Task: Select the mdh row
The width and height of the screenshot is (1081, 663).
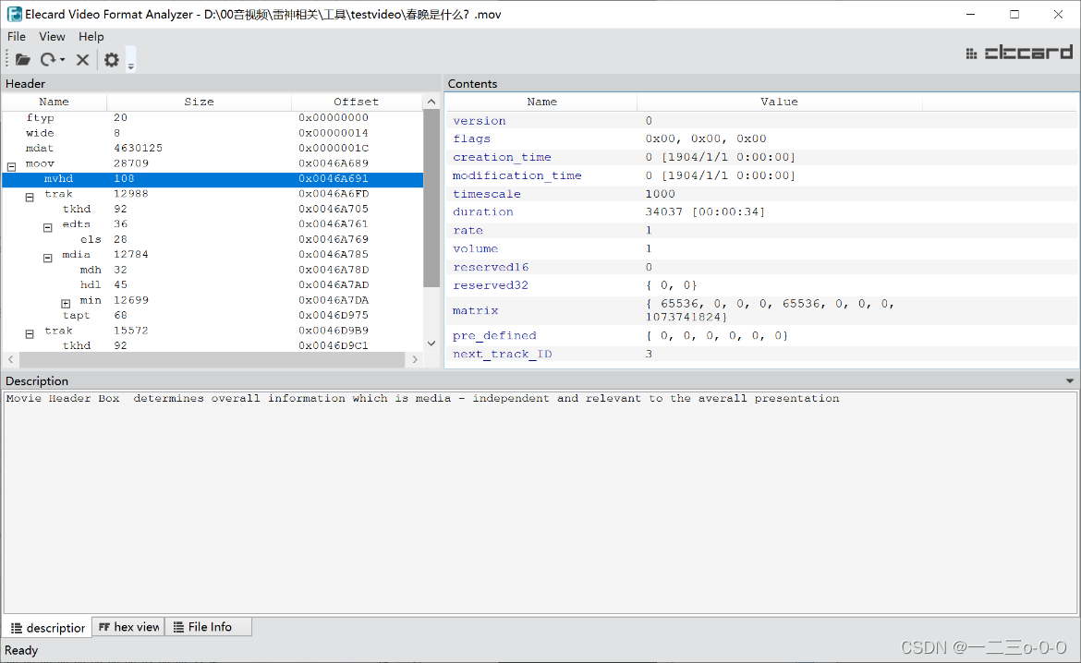Action: tap(213, 270)
